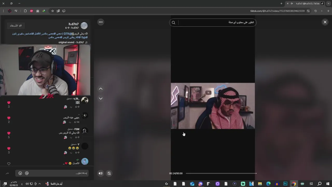Viewport: 332px width, 187px height.
Task: Click the ABP Adblock Plus extension
Action: [x=31, y=11]
